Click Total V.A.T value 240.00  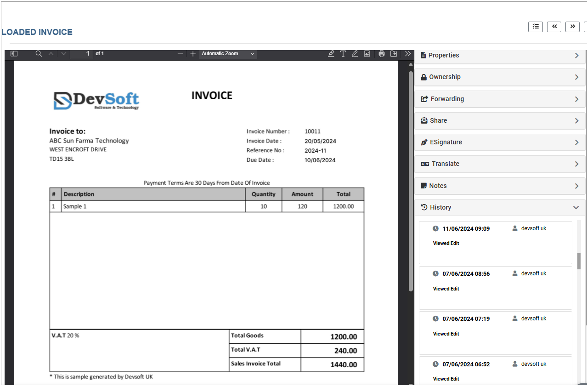345,351
